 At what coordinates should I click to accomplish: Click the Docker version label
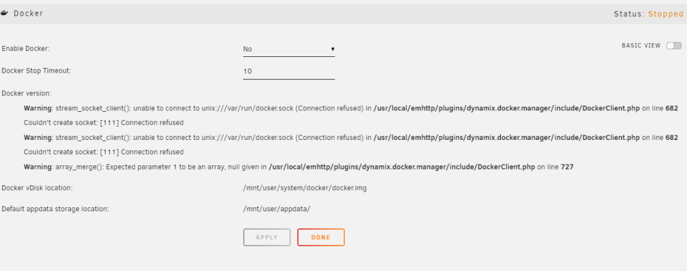26,93
